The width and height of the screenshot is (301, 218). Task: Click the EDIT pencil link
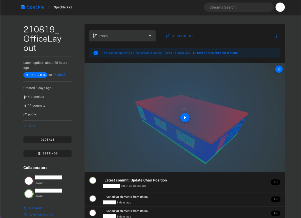(30, 126)
